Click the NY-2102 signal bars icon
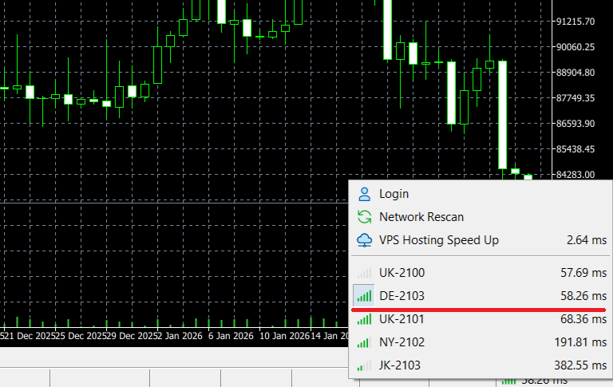 pyautogui.click(x=364, y=343)
